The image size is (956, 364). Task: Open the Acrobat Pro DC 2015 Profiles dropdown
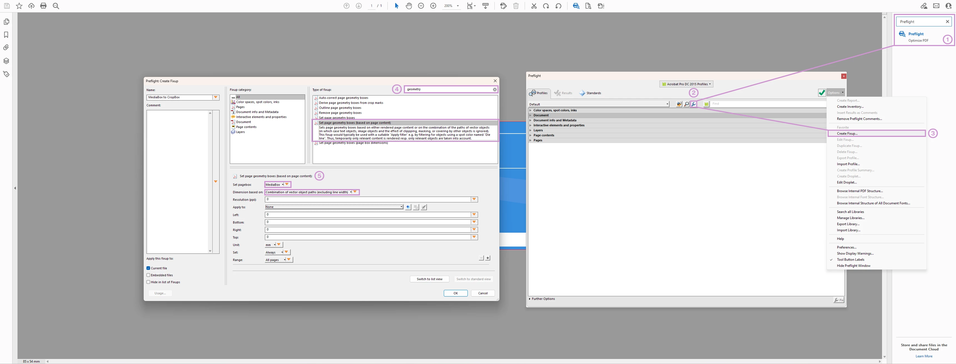[686, 84]
